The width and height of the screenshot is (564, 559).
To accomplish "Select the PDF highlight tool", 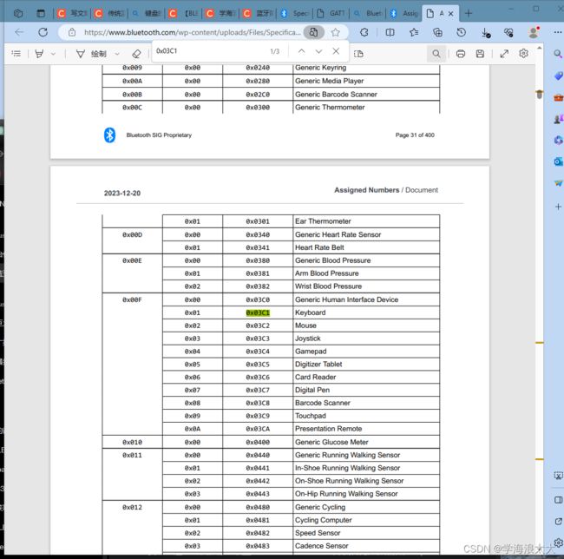I will point(39,54).
